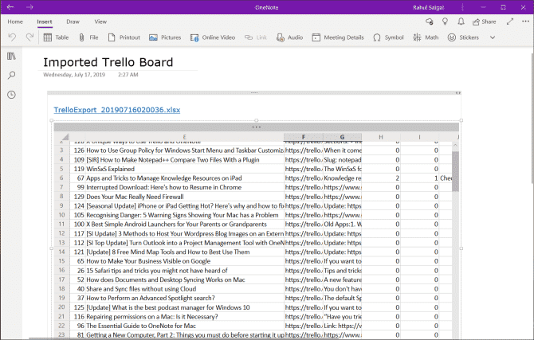Click the Share button
Image resolution: width=534 pixels, height=340 pixels.
tap(485, 21)
